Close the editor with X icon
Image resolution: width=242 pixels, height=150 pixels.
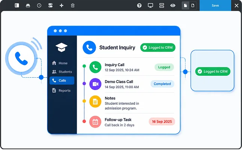236,6
